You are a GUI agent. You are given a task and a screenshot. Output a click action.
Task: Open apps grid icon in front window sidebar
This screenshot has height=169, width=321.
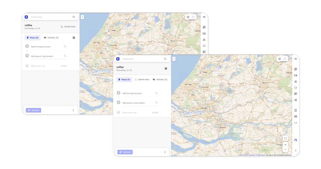click(296, 100)
